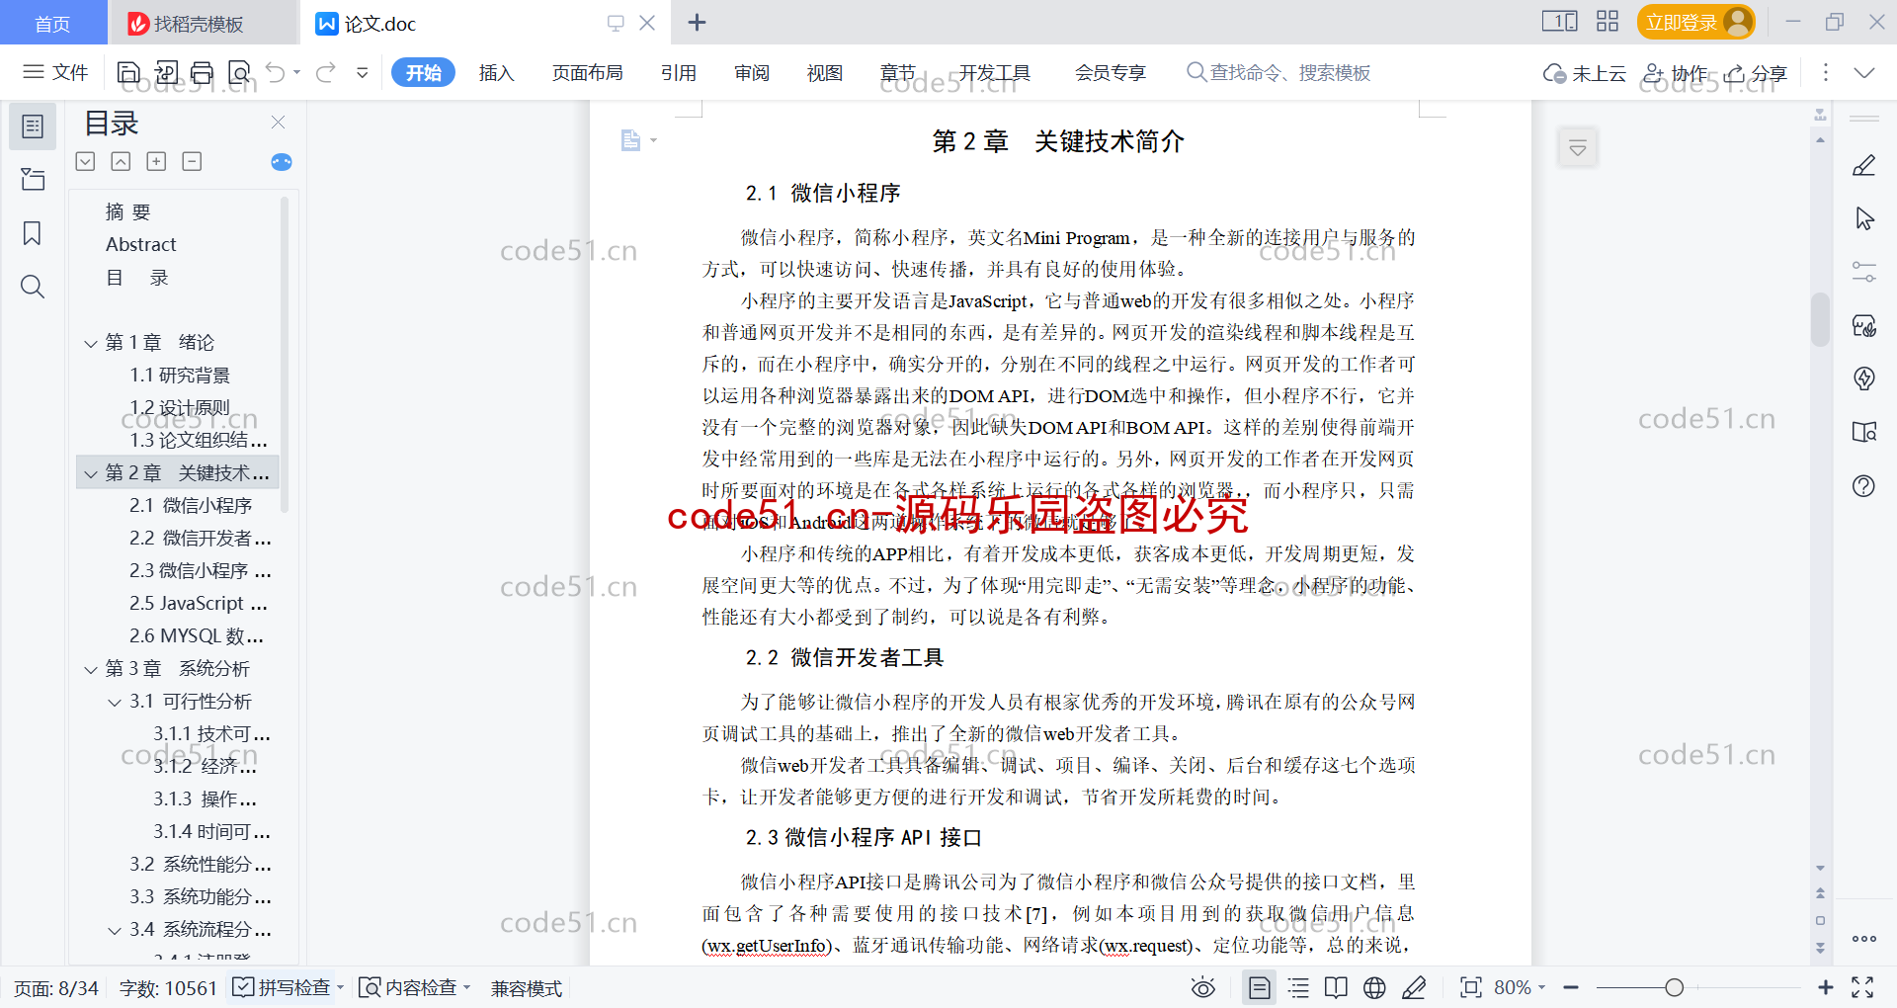Open 内容检查 dropdown
This screenshot has height=1008, width=1897.
[x=414, y=987]
